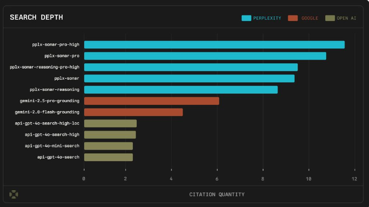Click the pplx-sonar bar
The image size is (369, 207).
point(189,79)
